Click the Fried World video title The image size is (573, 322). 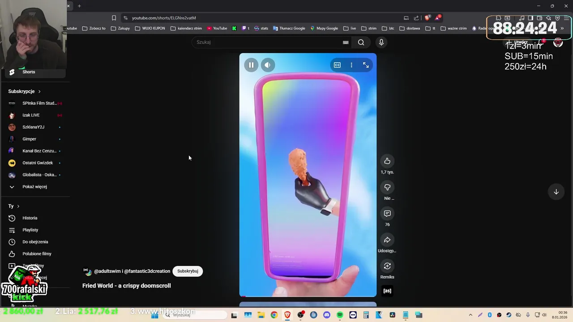(126, 286)
